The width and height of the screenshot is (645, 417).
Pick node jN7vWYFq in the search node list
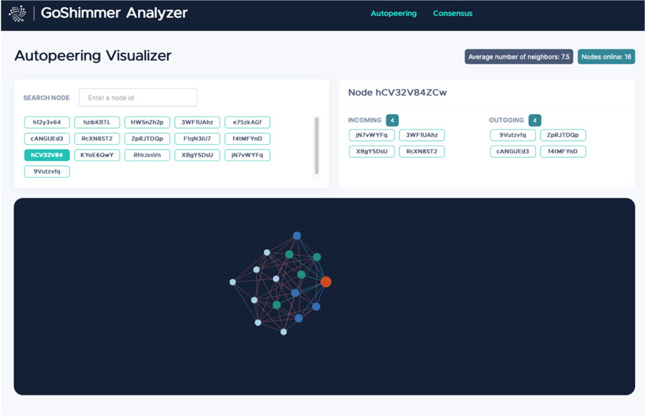[x=247, y=155]
